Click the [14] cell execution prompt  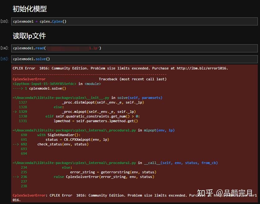[x=5, y=48]
